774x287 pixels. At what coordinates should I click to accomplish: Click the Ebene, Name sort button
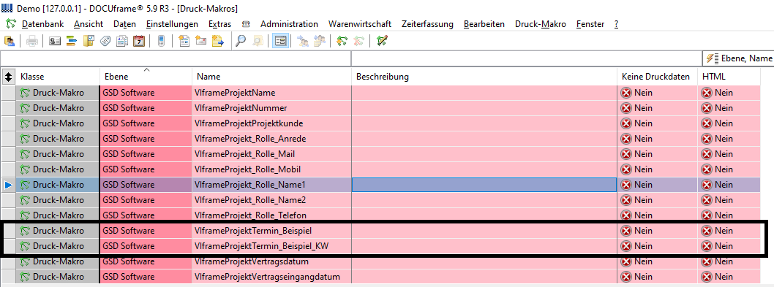(x=738, y=58)
